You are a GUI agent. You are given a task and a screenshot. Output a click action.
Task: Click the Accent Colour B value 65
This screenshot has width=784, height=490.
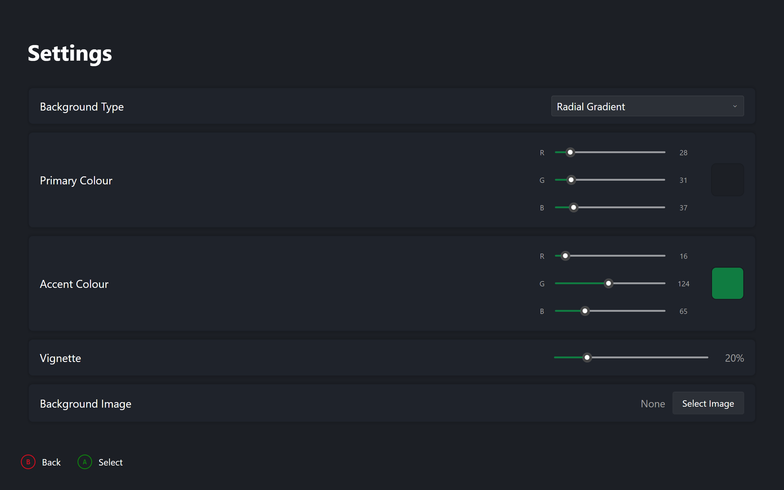click(684, 311)
